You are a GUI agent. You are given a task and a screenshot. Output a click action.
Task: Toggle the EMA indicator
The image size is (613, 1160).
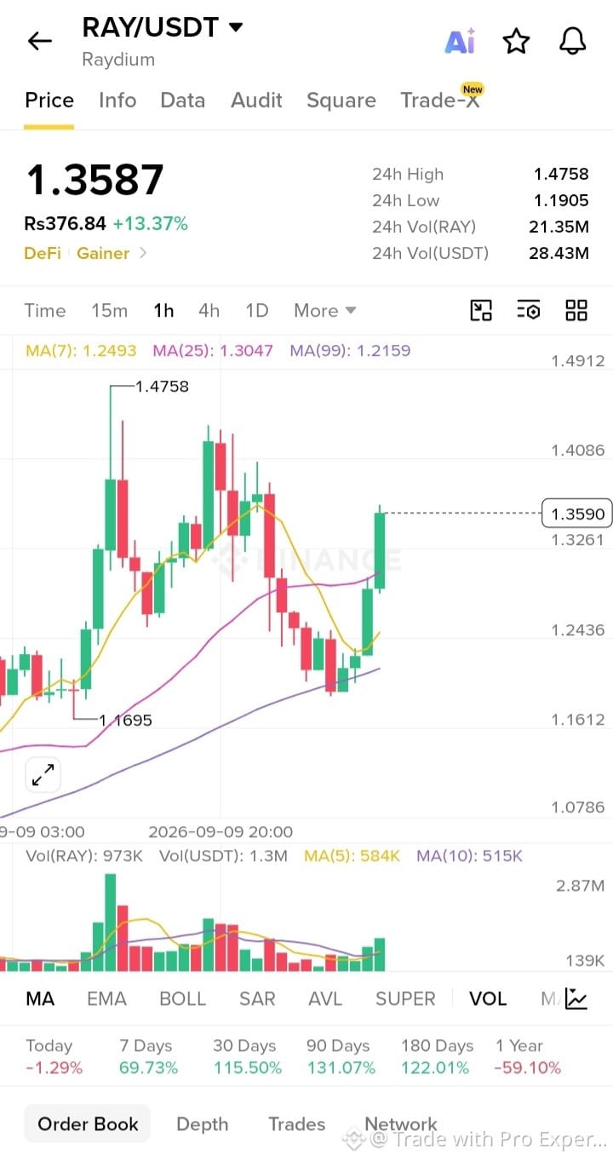click(x=106, y=999)
